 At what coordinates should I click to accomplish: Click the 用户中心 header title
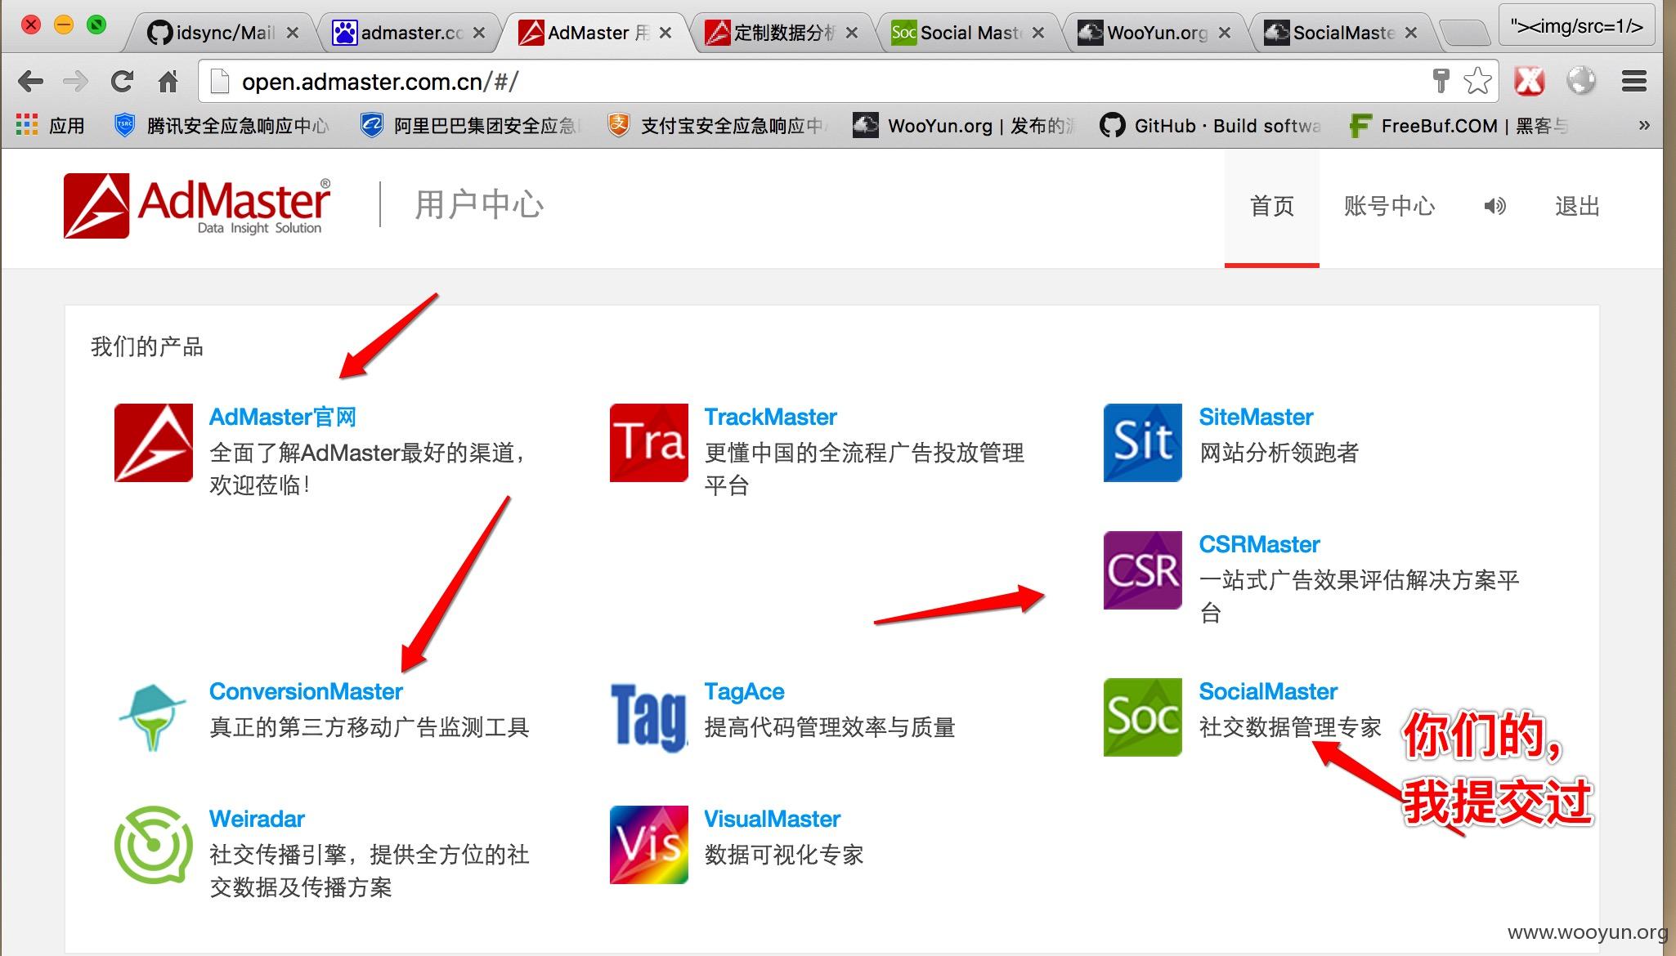click(x=479, y=204)
